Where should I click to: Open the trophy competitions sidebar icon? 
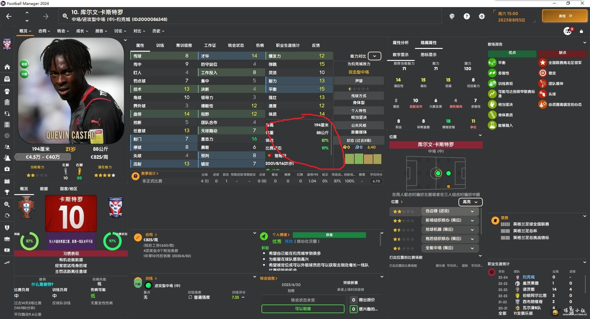tap(7, 192)
